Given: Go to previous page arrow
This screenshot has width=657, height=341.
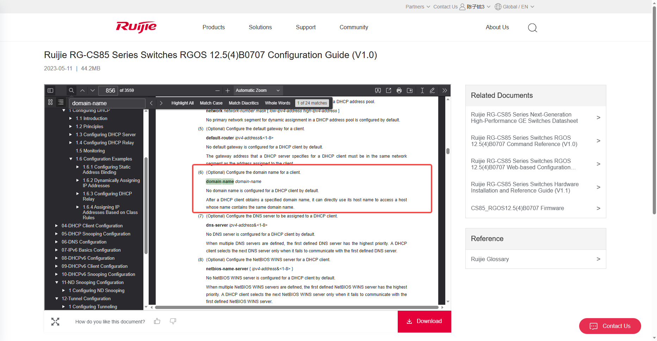Looking at the screenshot, I should pyautogui.click(x=82, y=90).
